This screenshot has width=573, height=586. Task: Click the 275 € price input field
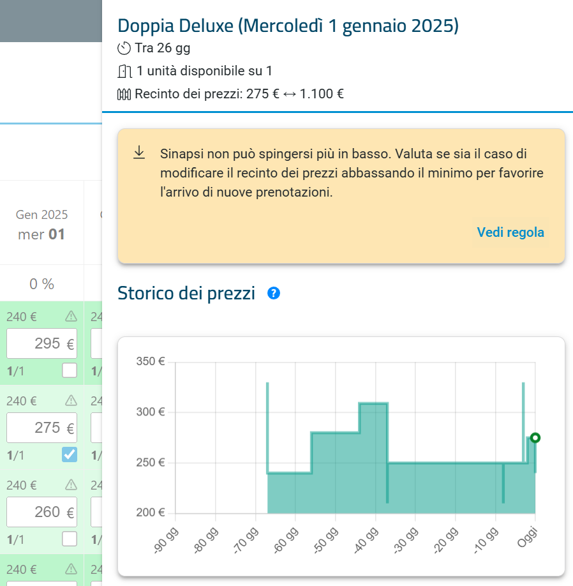point(42,428)
